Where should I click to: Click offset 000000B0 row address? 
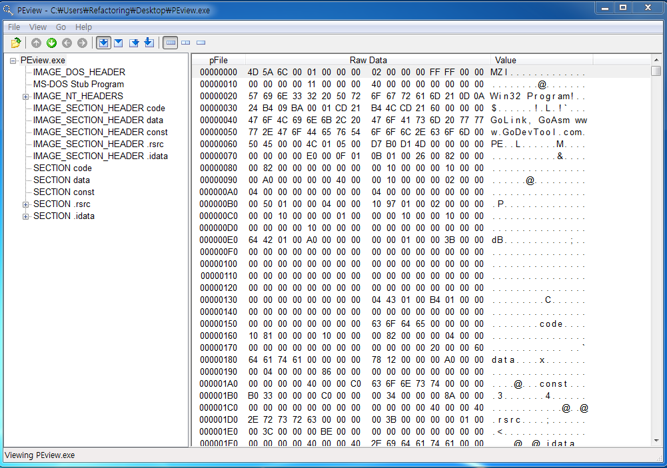pyautogui.click(x=219, y=204)
